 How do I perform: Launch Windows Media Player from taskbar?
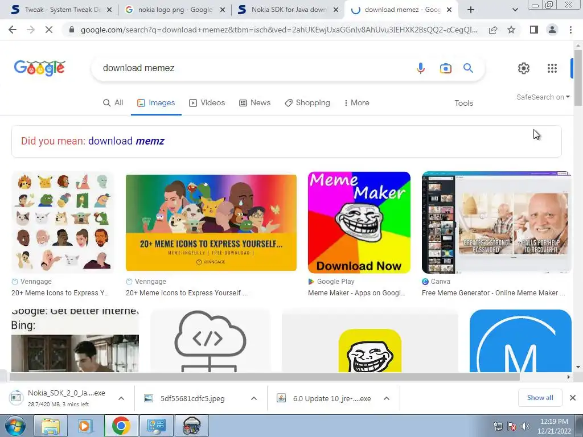(x=85, y=426)
